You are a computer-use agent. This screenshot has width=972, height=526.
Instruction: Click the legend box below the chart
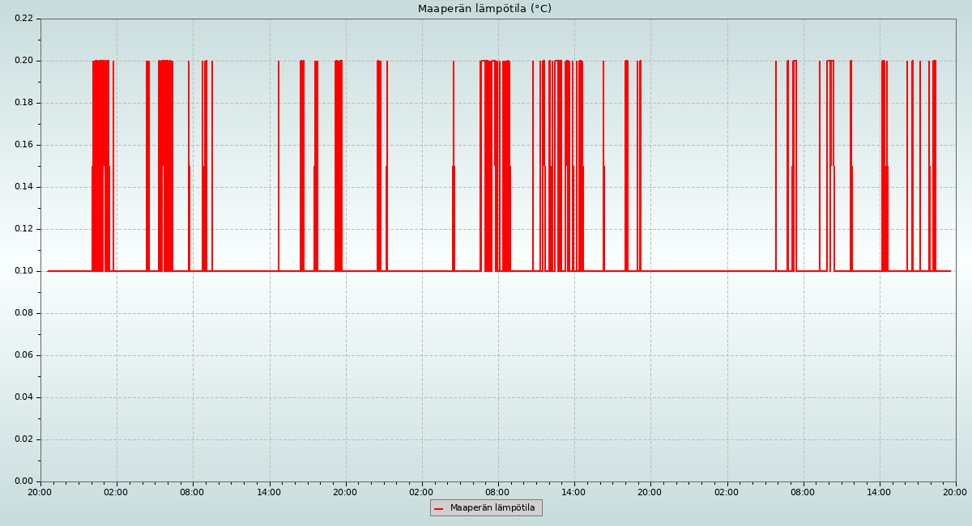pyautogui.click(x=486, y=507)
